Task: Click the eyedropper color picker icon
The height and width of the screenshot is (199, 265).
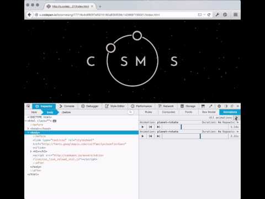Action: (x=210, y=106)
